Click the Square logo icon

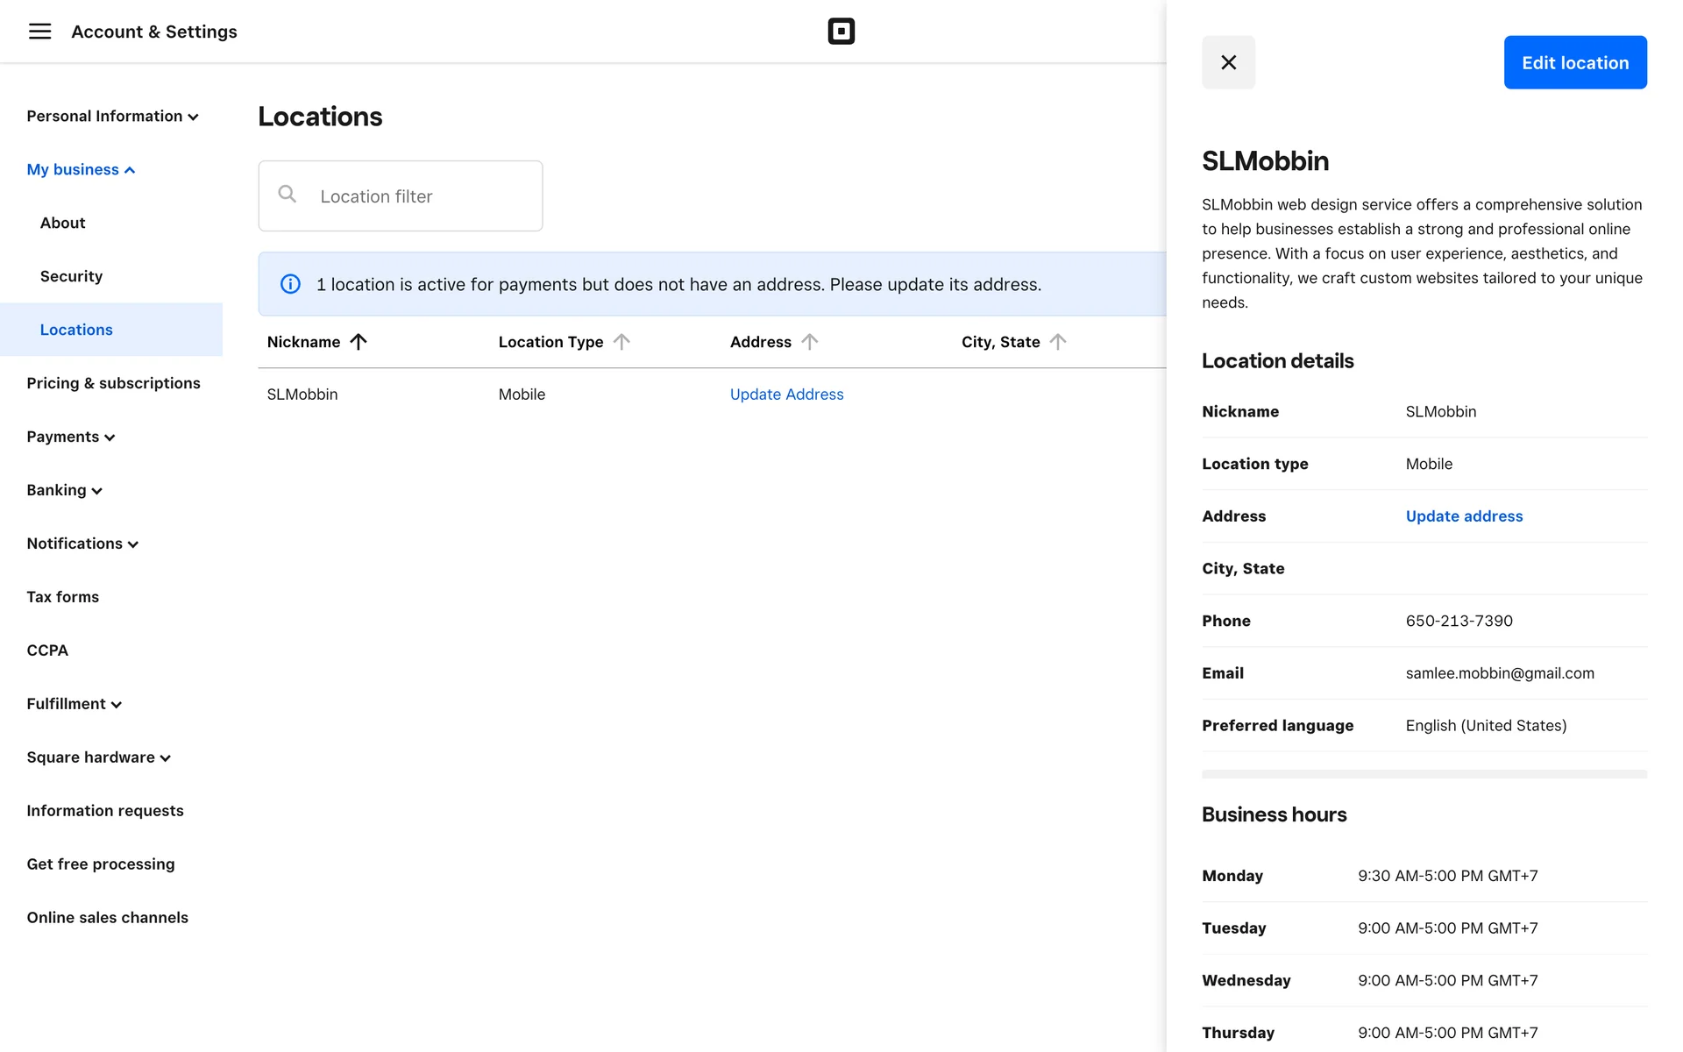tap(841, 32)
